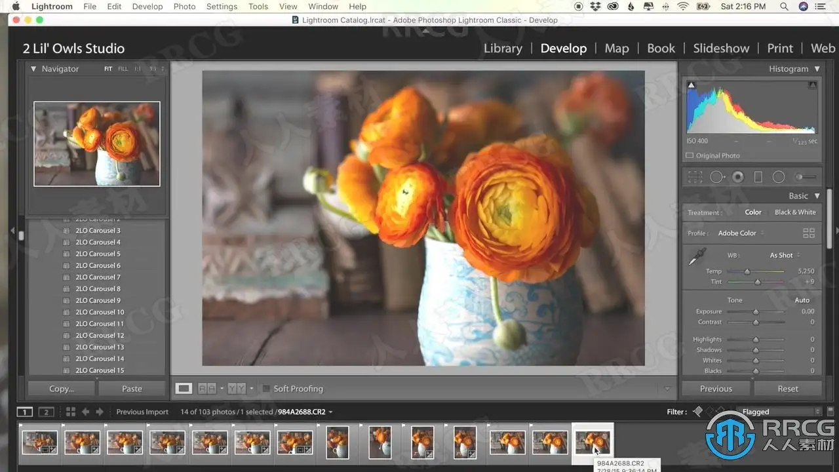Click the Exposure slider handle
The width and height of the screenshot is (839, 472).
tap(756, 312)
